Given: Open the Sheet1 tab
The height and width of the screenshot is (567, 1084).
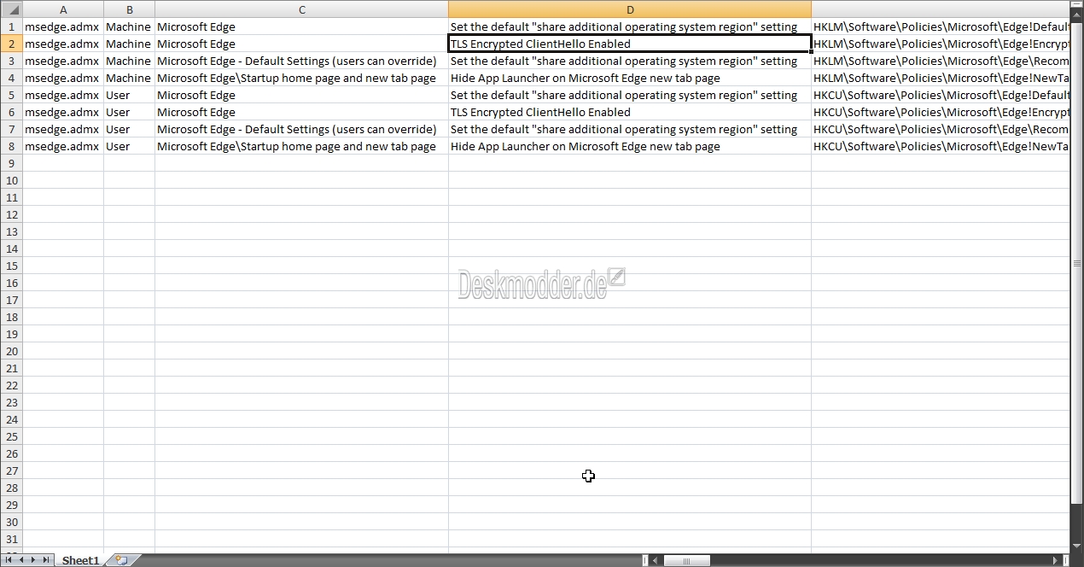Looking at the screenshot, I should pos(80,560).
